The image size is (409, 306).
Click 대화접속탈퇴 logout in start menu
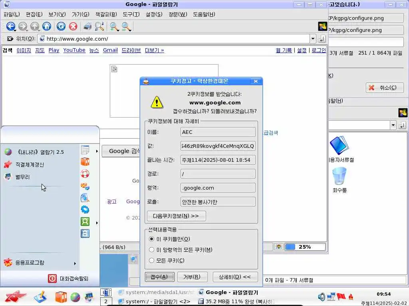point(69,279)
